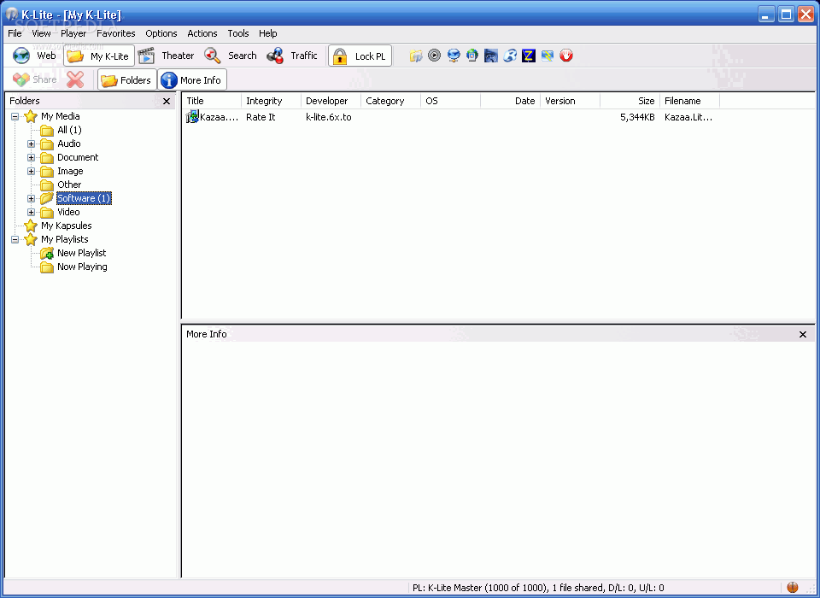This screenshot has width=820, height=598.
Task: Select My Kapsules in the tree
Action: (x=67, y=226)
